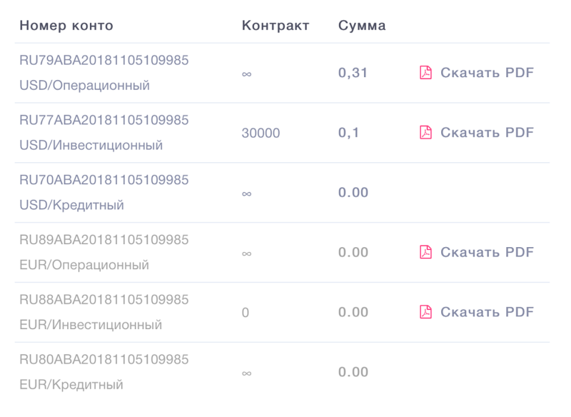
Task: Select account number RU80ABA20181105109985
Action: pyautogui.click(x=104, y=358)
